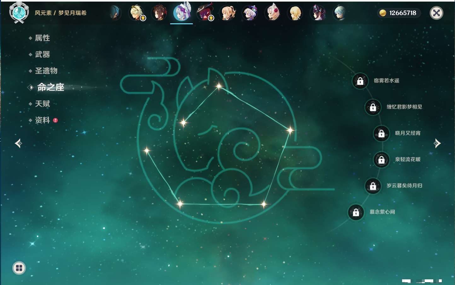The height and width of the screenshot is (285, 455).
Task: Click the lock icon beside 泉轻流花暖
Action: click(382, 160)
